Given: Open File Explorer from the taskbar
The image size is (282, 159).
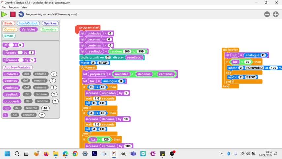Looking at the screenshot, I should click(56, 154).
